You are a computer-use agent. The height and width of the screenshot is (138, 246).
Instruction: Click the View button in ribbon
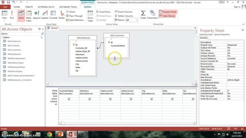(x=4, y=15)
